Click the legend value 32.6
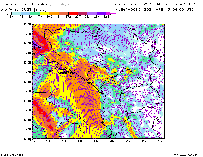The width and height of the screenshot is (203, 157). [106, 17]
